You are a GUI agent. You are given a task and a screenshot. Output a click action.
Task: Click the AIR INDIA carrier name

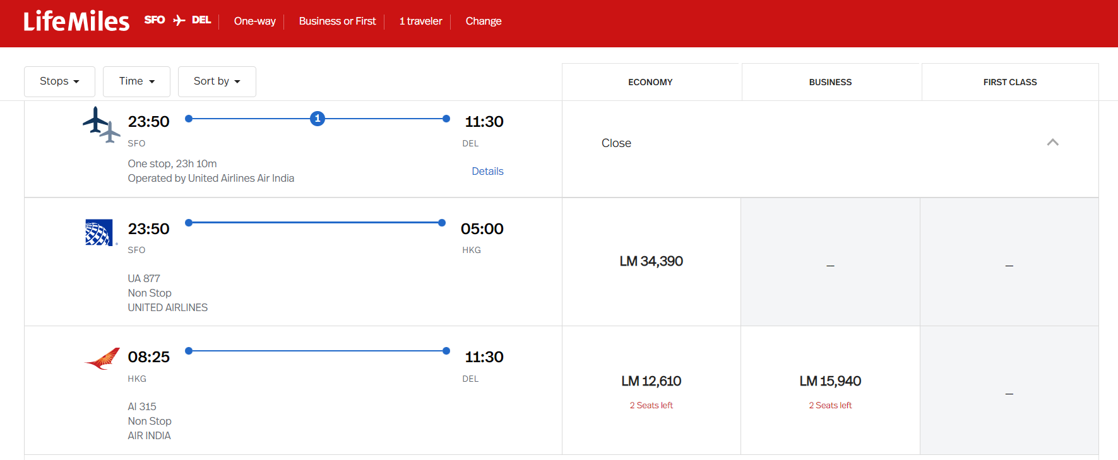point(149,435)
